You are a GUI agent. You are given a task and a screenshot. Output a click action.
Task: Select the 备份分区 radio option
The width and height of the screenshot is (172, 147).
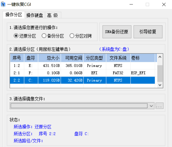coord(53,36)
